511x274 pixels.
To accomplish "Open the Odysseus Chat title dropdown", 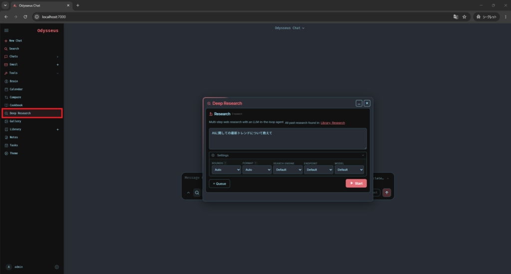I will pos(289,28).
